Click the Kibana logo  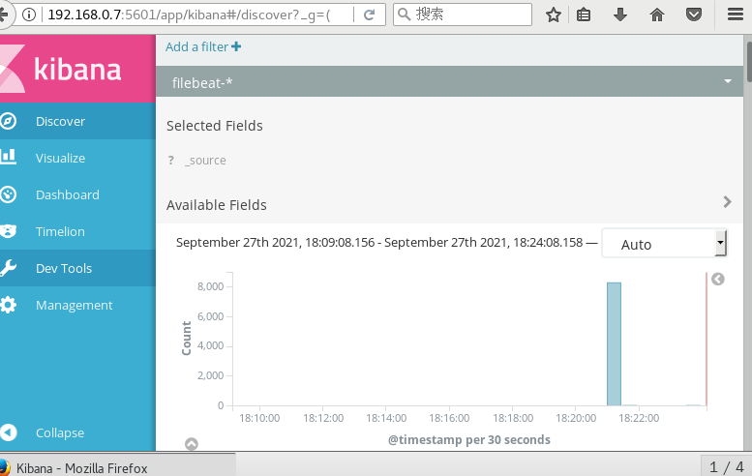coord(77,69)
